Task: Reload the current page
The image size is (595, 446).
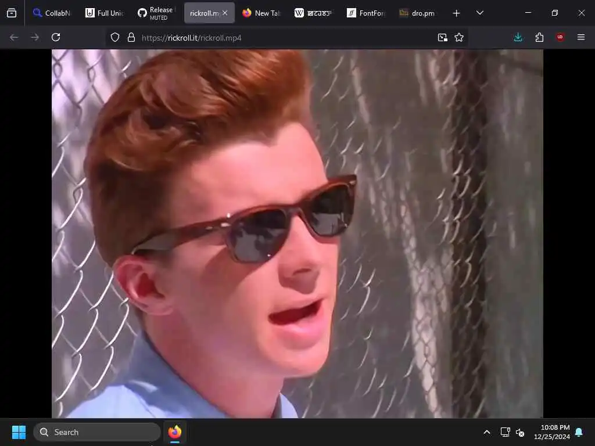Action: pyautogui.click(x=56, y=37)
